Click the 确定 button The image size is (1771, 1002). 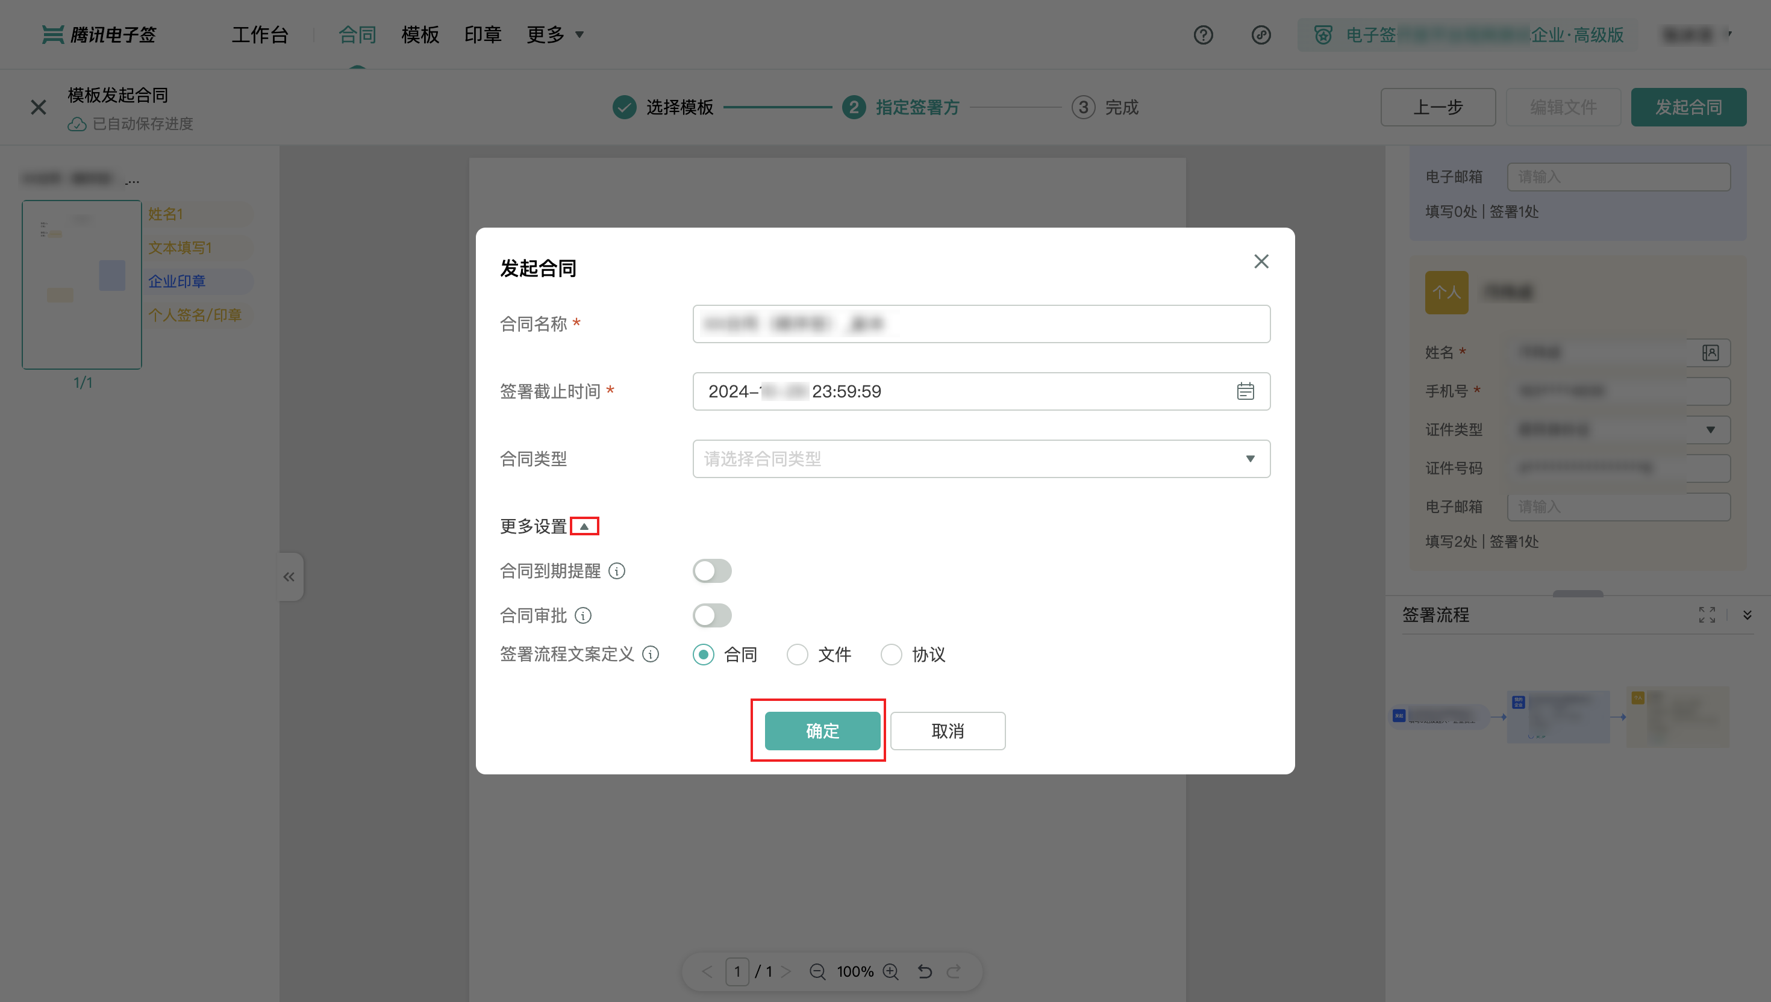[x=822, y=731]
